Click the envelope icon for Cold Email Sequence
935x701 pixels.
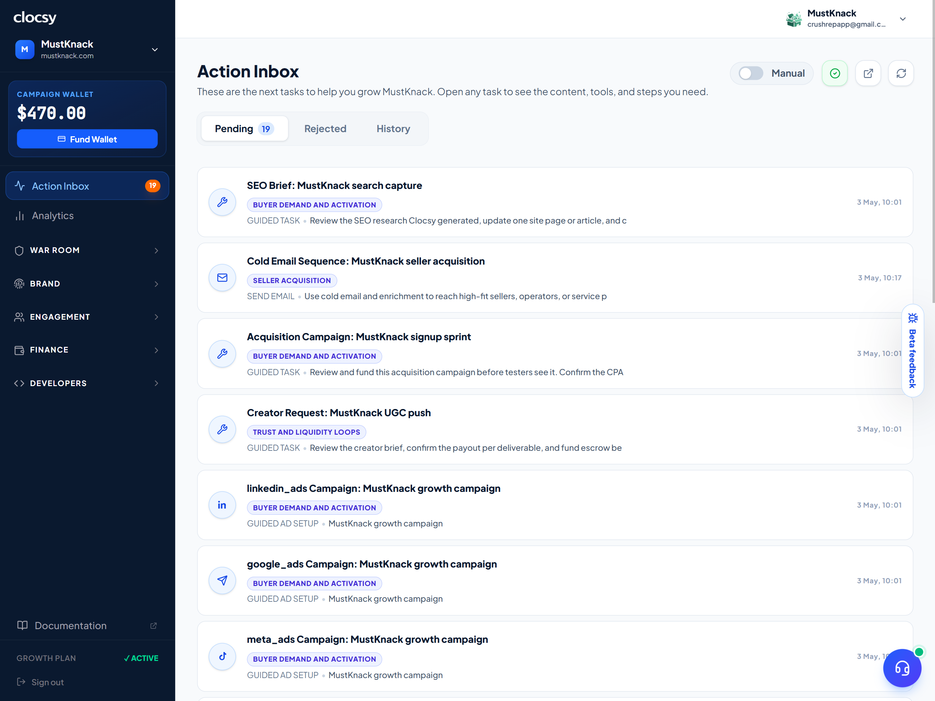(222, 278)
